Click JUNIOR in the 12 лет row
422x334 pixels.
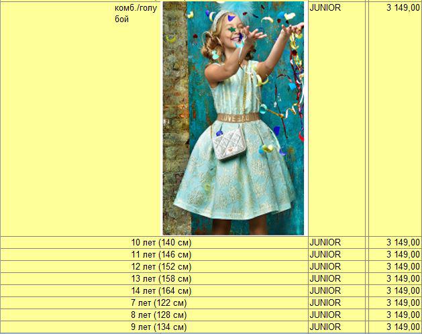pos(325,267)
